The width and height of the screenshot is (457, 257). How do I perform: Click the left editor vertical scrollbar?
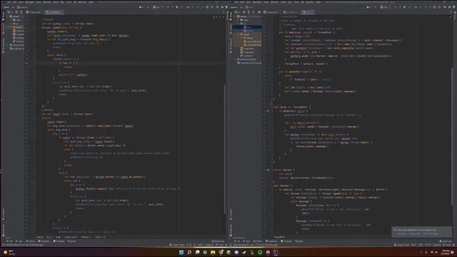(224, 148)
